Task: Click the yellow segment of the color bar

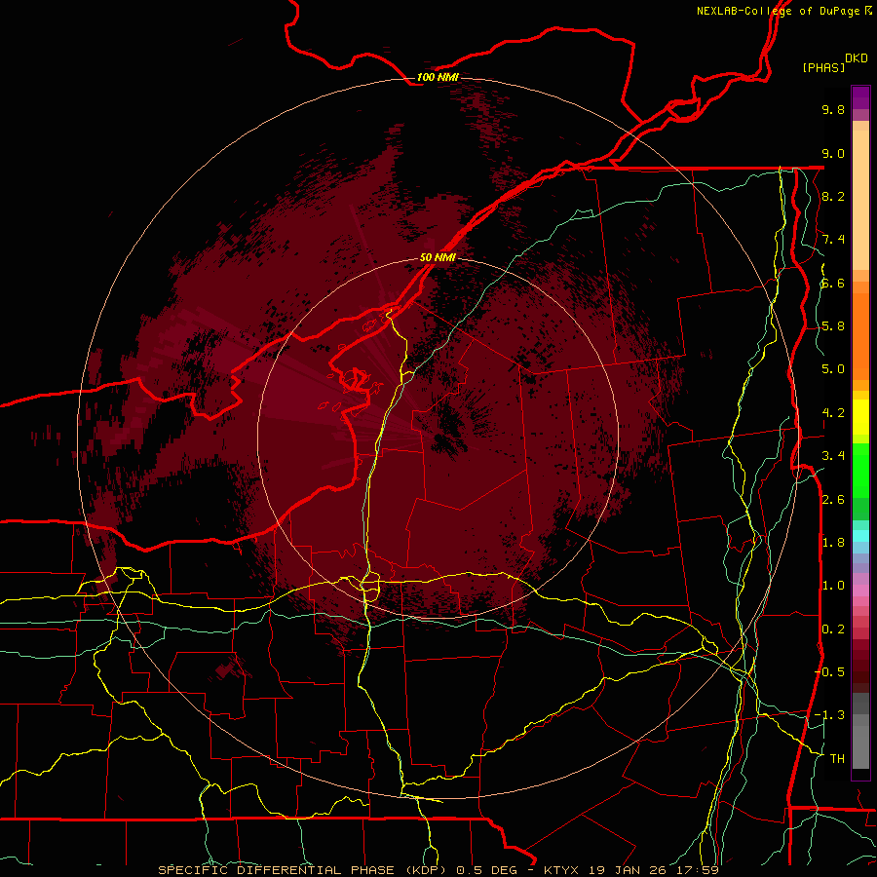Action: pyautogui.click(x=860, y=417)
